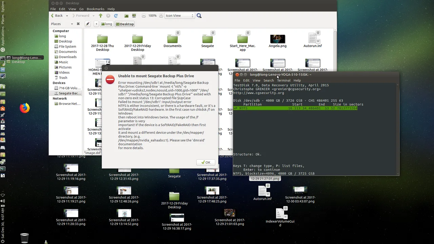Image resolution: width=434 pixels, height=244 pixels.
Task: Click the Stop loading icon in toolbar
Action: (x=108, y=16)
